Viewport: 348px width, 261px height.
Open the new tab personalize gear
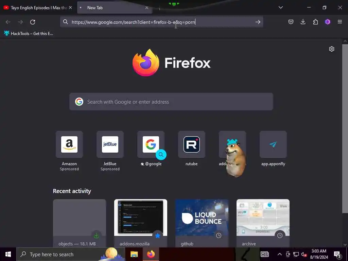click(x=332, y=49)
